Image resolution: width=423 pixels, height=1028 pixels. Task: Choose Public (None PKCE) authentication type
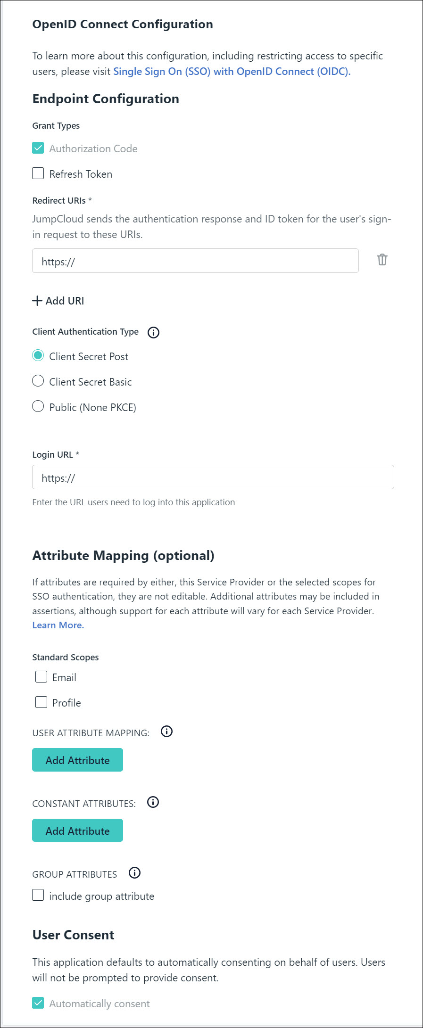point(38,407)
